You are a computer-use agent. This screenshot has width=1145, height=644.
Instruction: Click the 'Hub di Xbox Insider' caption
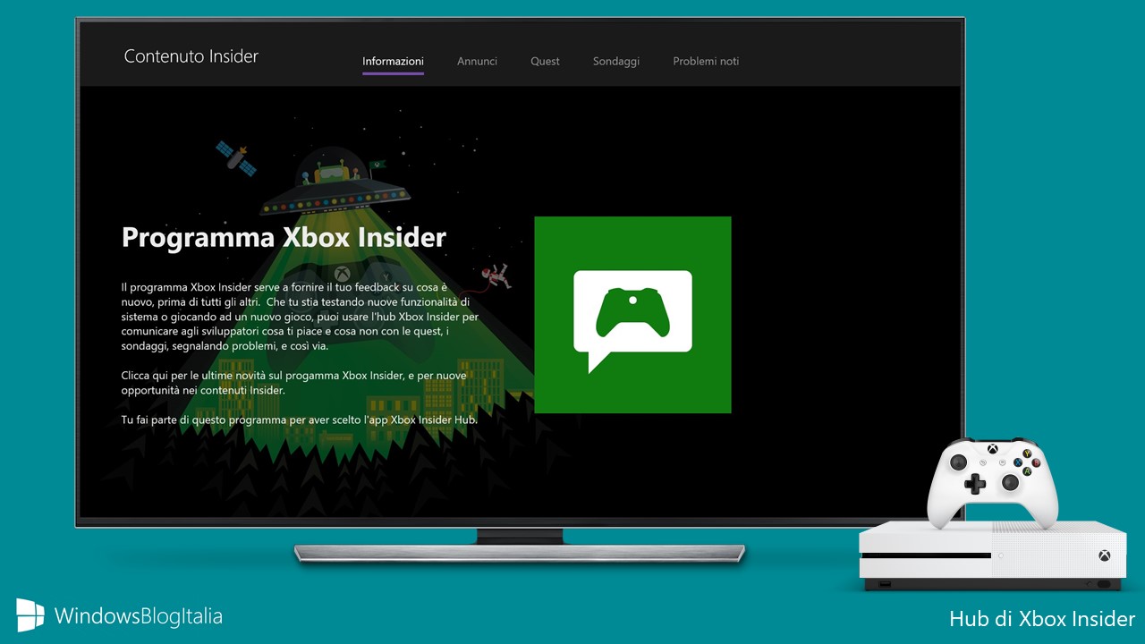coord(1042,619)
